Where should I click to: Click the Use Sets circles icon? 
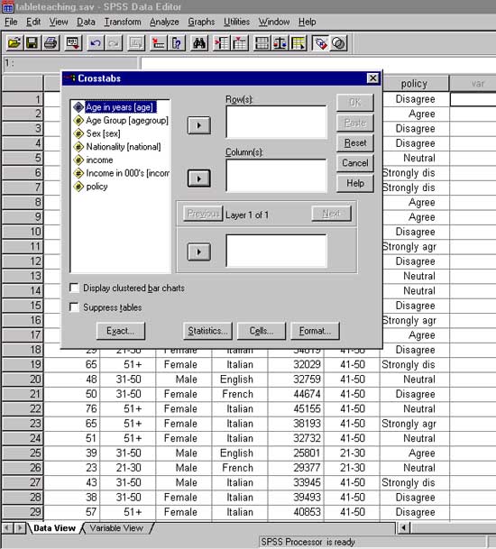[x=339, y=43]
